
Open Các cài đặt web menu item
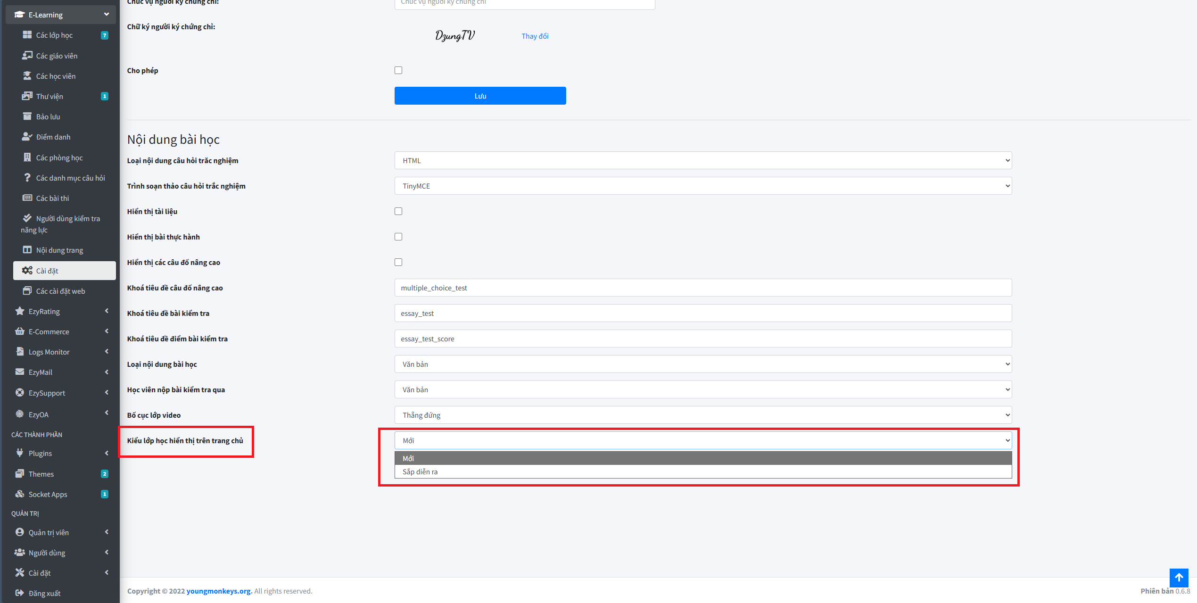[60, 291]
